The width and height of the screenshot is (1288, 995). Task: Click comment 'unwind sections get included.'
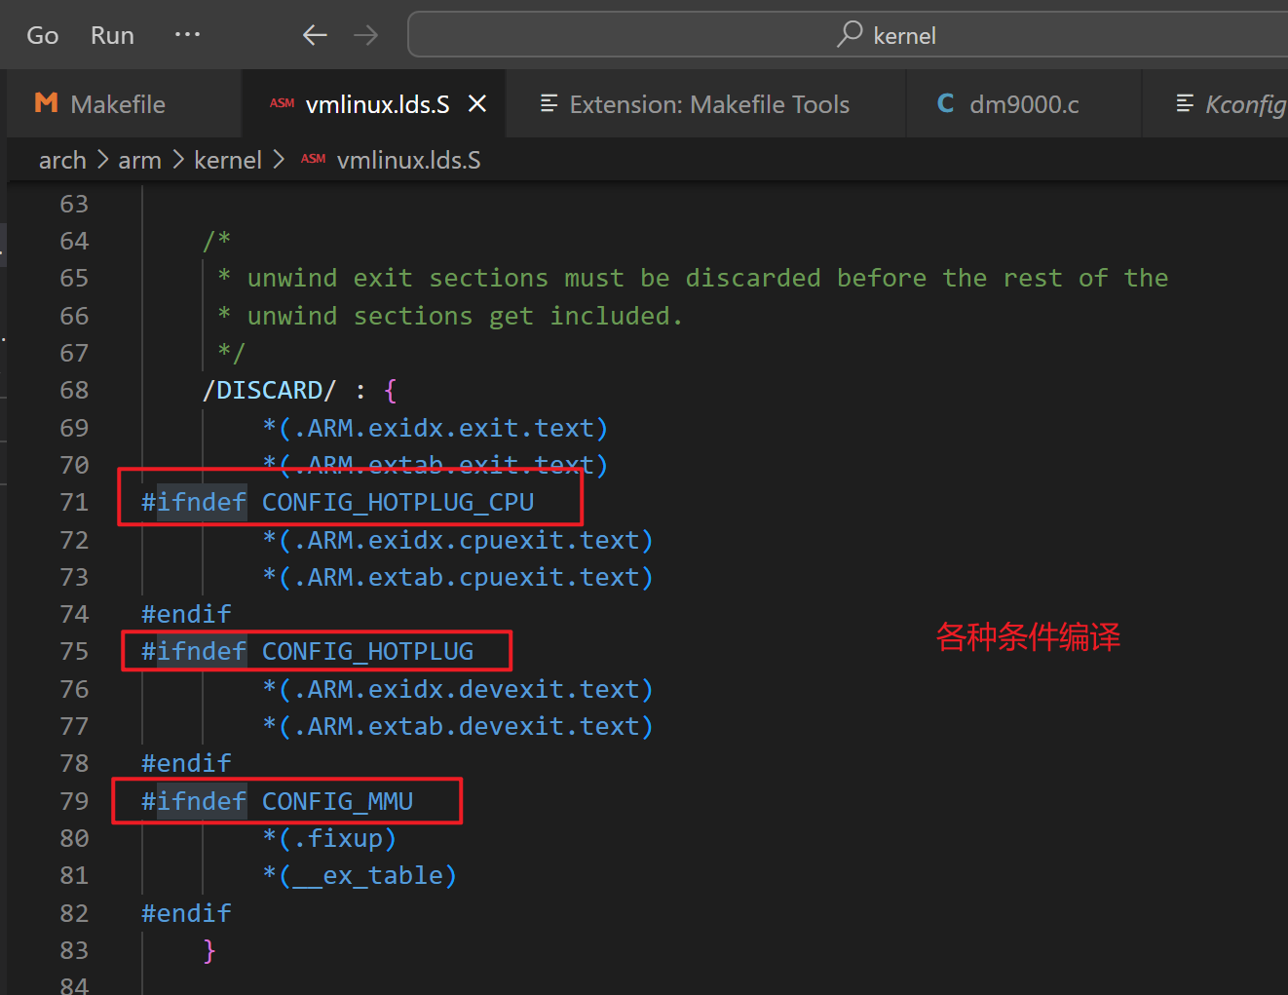(x=465, y=317)
